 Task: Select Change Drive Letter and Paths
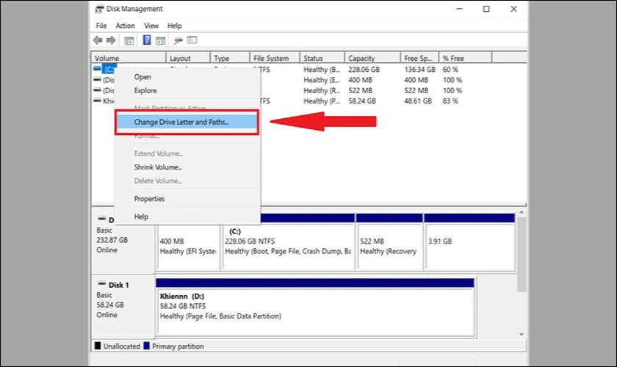(x=187, y=122)
